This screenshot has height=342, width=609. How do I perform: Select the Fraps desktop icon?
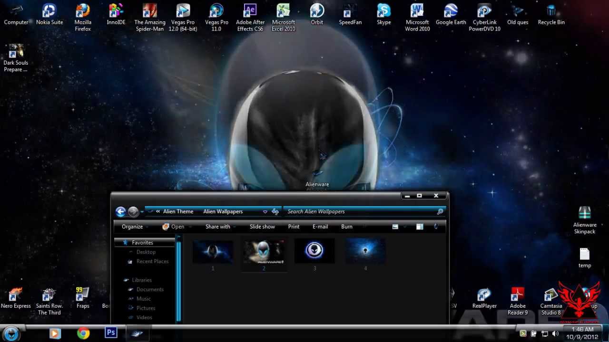tap(83, 298)
